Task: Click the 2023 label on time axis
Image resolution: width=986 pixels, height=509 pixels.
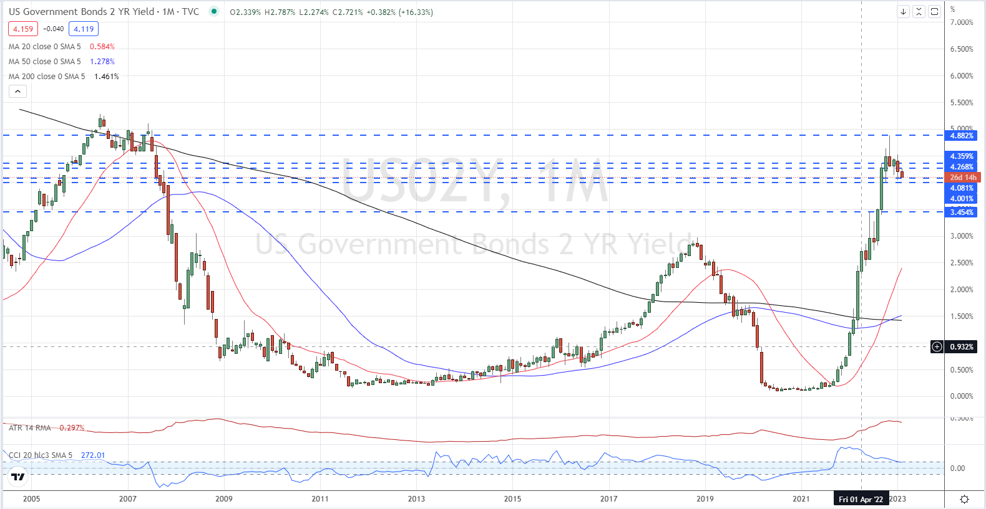Action: point(898,499)
